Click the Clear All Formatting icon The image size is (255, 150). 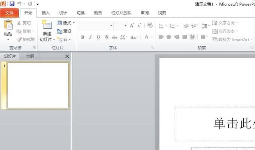[x=150, y=25]
